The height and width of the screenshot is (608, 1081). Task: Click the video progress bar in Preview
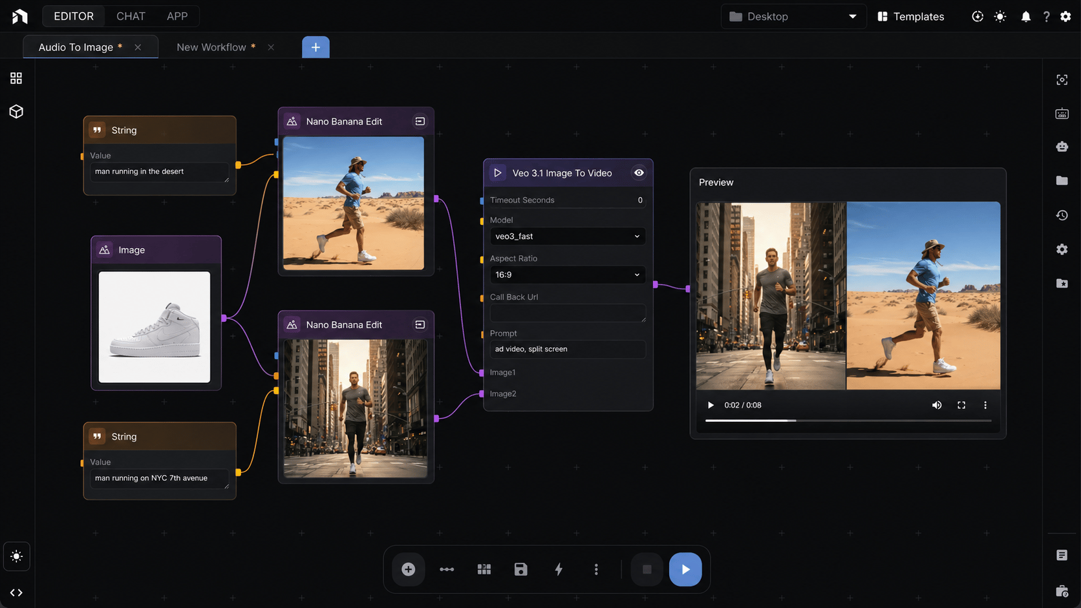coord(848,420)
